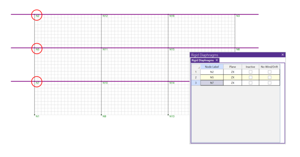Screen dimensions: 300x157
Task: Select row 3 header in the table
Action: point(196,83)
